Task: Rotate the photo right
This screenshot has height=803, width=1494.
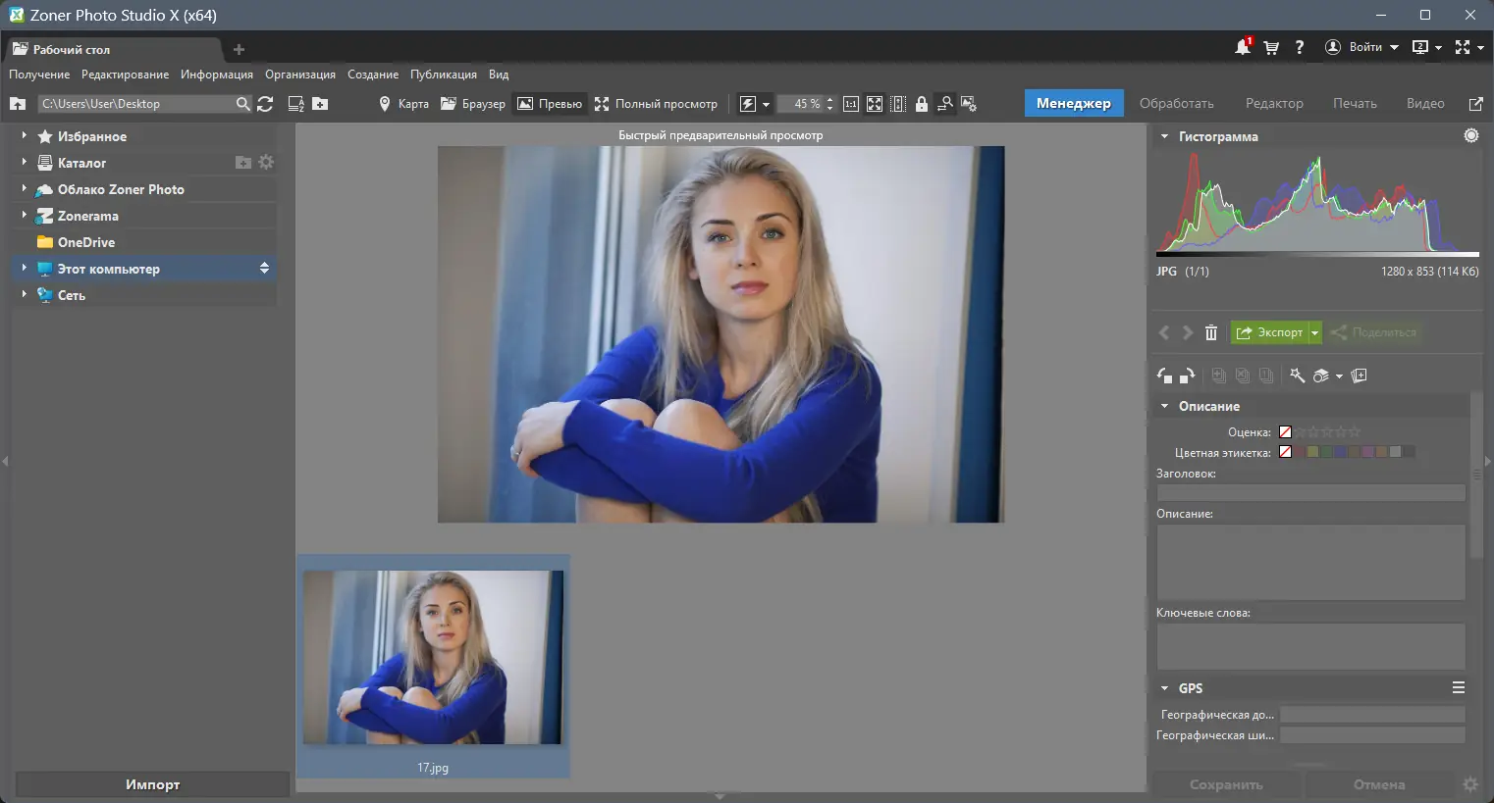Action: 1187,376
